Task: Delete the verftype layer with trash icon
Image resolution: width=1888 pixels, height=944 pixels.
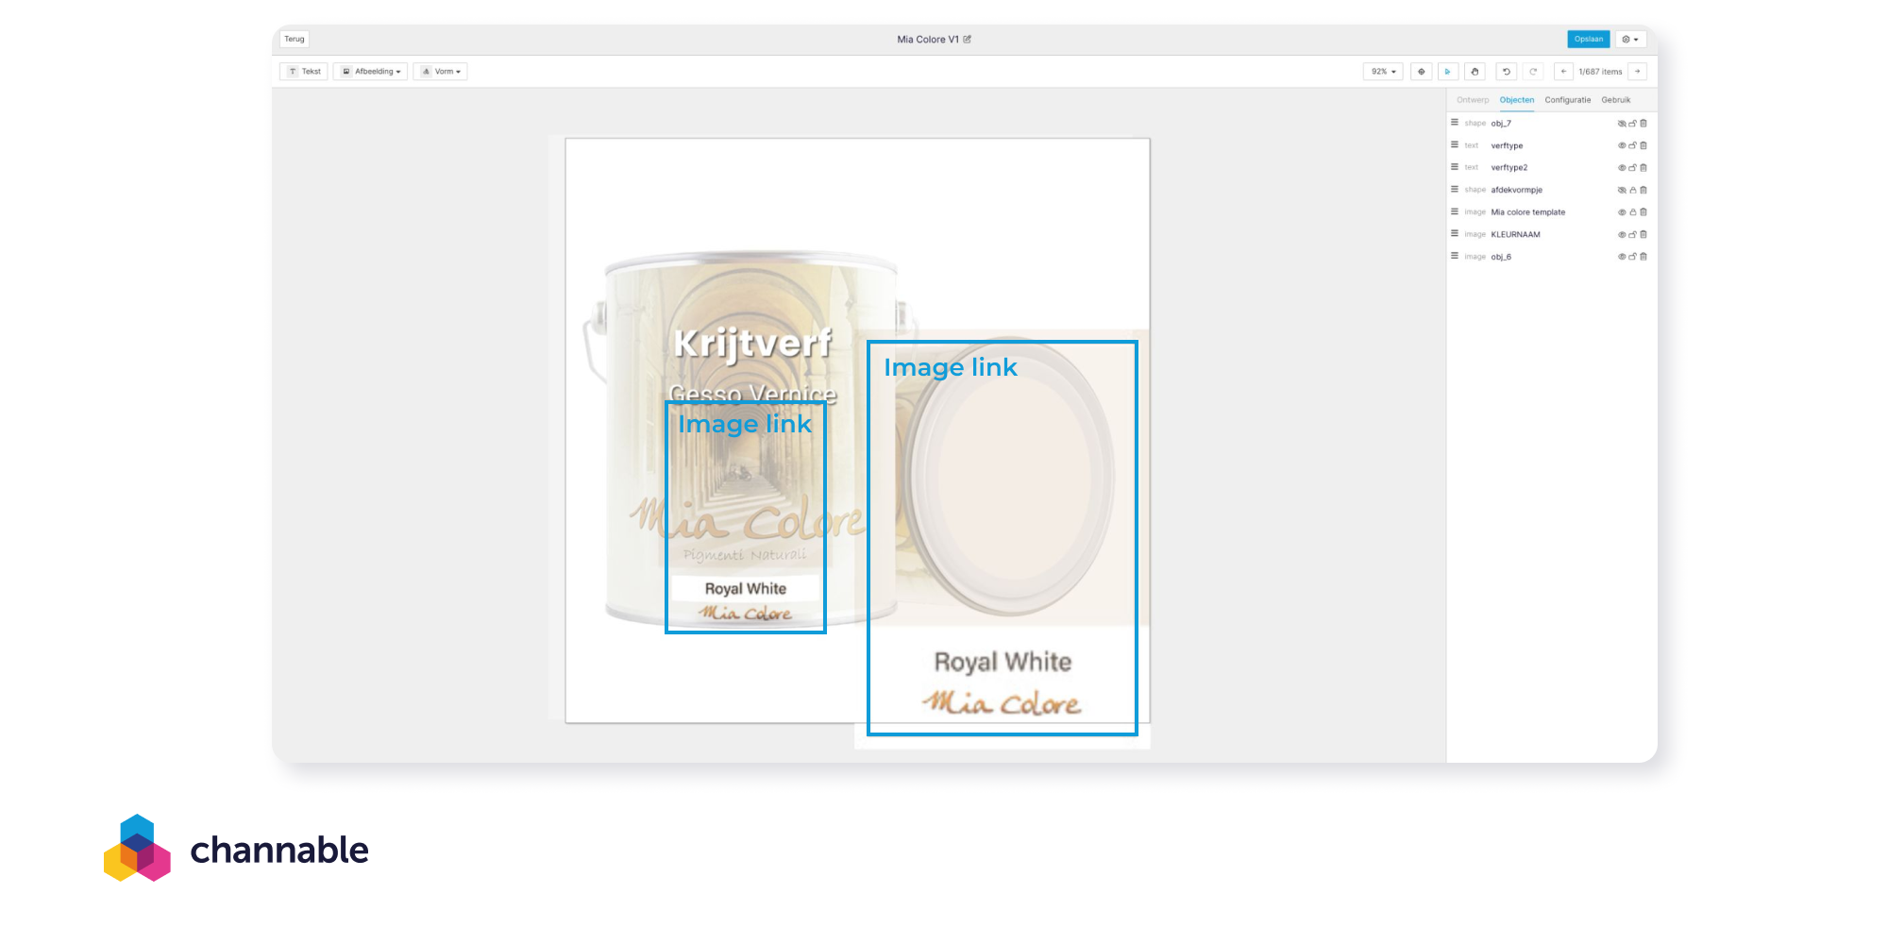Action: [1644, 145]
